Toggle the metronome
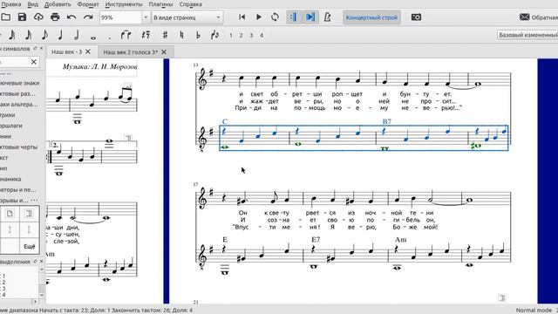The image size is (558, 314). click(328, 17)
